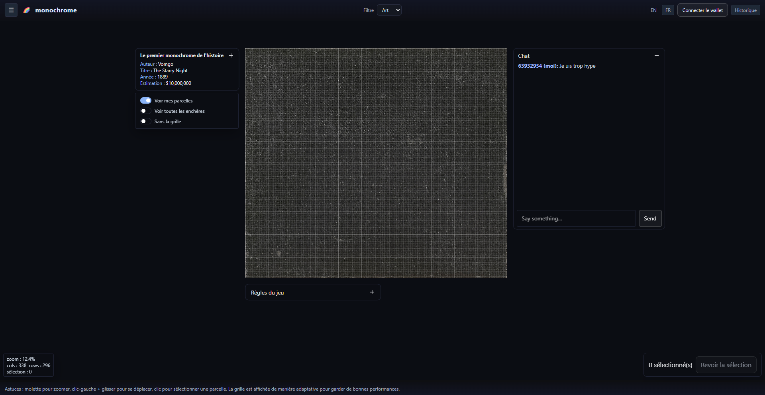Viewport: 765px width, 395px height.
Task: Collapse the Chat panel
Action: click(x=657, y=55)
